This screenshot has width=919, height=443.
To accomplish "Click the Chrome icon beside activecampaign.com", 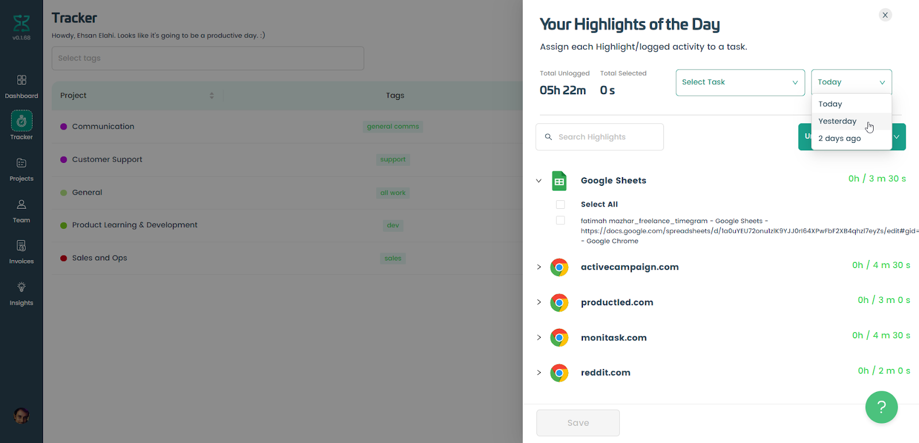I will [559, 267].
